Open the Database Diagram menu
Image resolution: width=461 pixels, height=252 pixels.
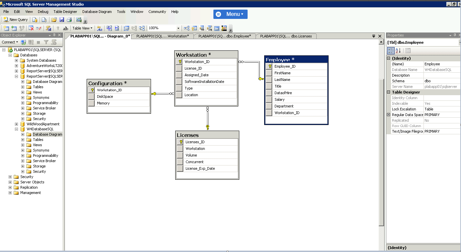click(97, 12)
